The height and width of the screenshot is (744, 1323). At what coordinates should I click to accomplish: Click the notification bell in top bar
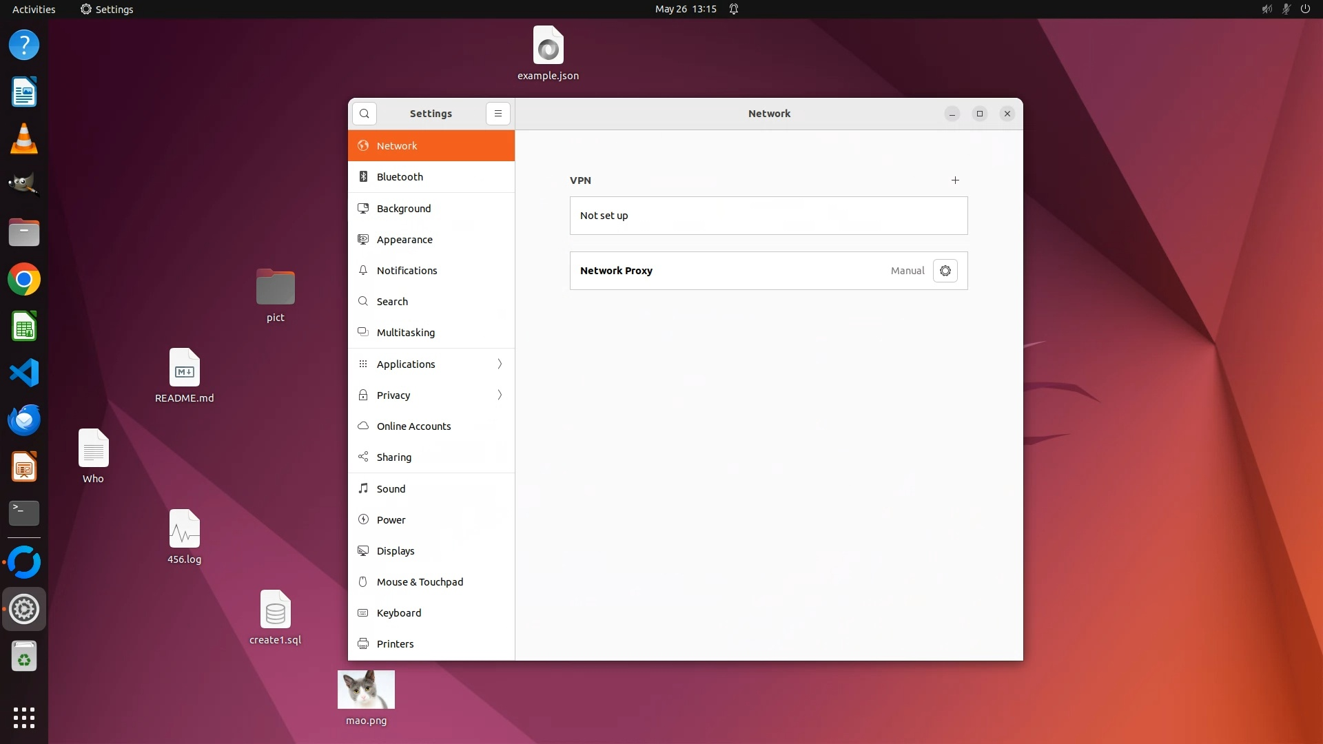tap(734, 9)
